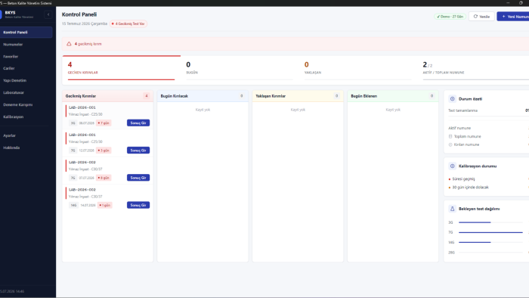Click the Yeni Numune button
Viewport: 529px width, 298px height.
pyautogui.click(x=513, y=17)
